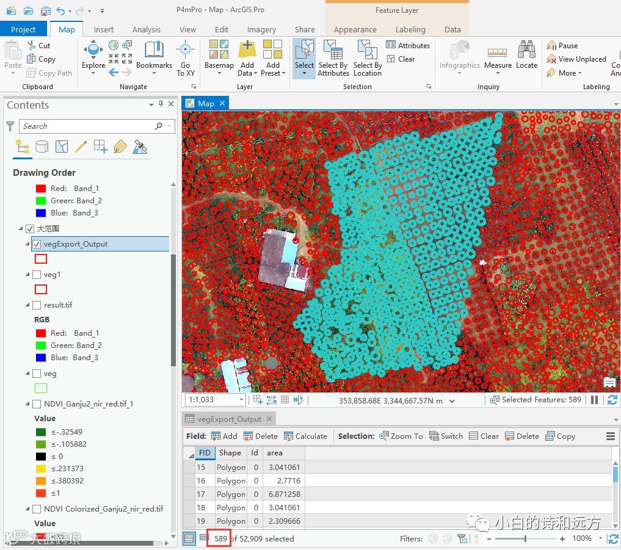621x550 pixels.
Task: Refresh the map view
Action: point(612,400)
